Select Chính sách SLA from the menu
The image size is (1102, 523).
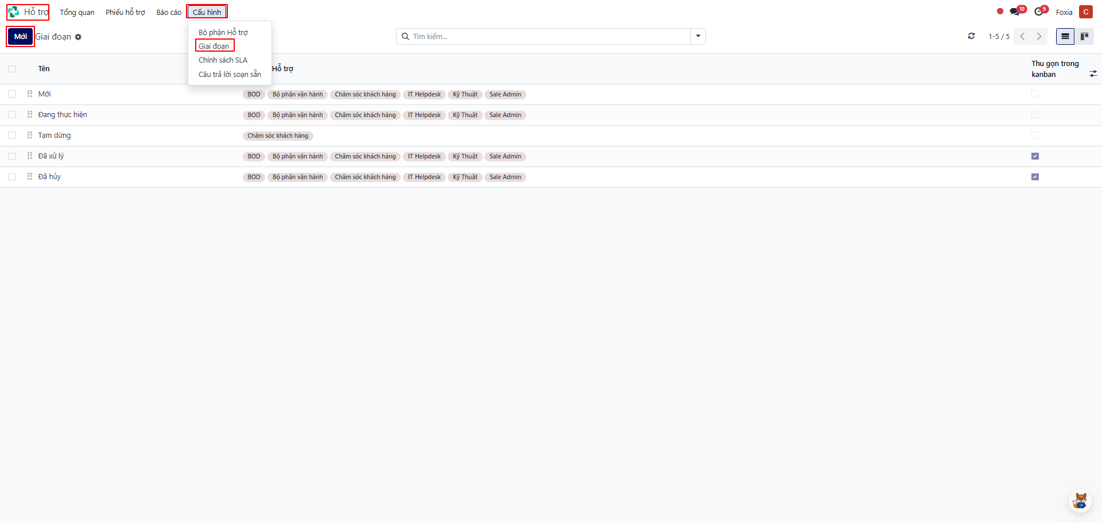point(223,60)
